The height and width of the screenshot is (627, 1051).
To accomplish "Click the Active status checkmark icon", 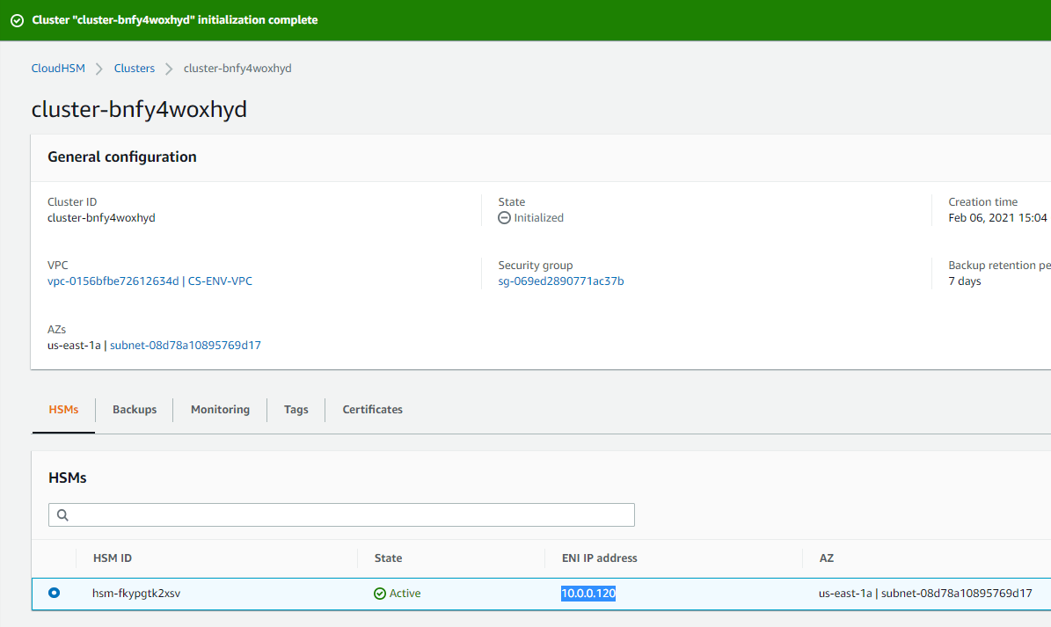I will pyautogui.click(x=380, y=593).
